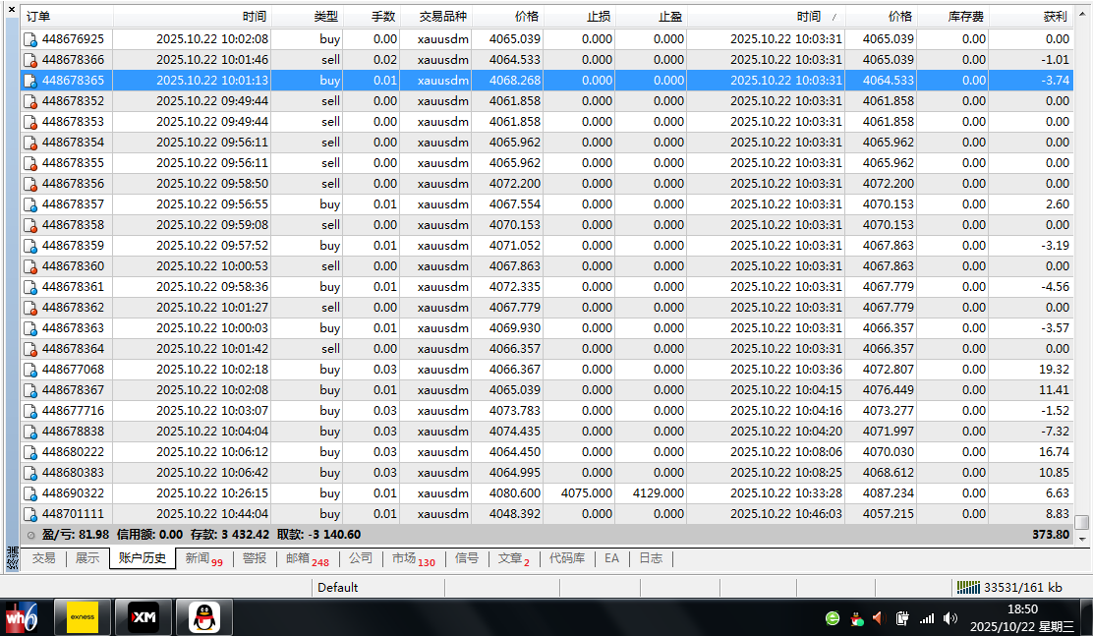The width and height of the screenshot is (1093, 636).
Task: Launch the QQ penguin taskbar icon
Action: click(203, 617)
